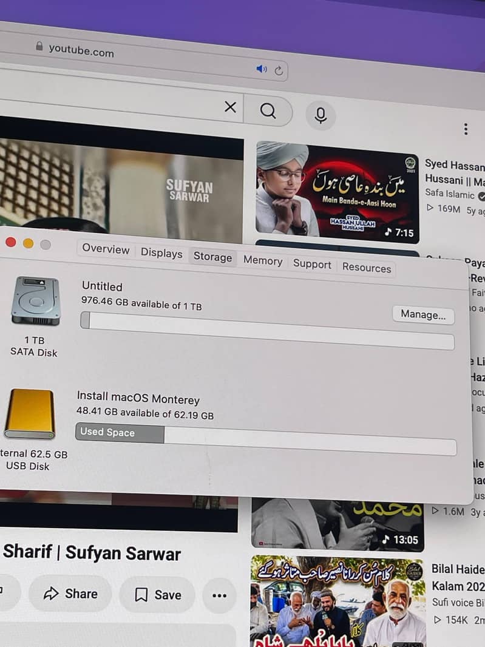Click the 976.46 GB available of 1 TB text

[141, 303]
